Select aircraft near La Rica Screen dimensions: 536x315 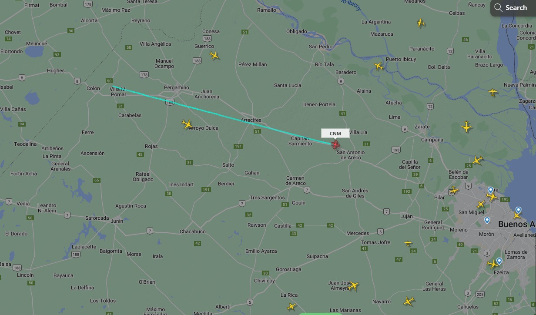(291, 306)
